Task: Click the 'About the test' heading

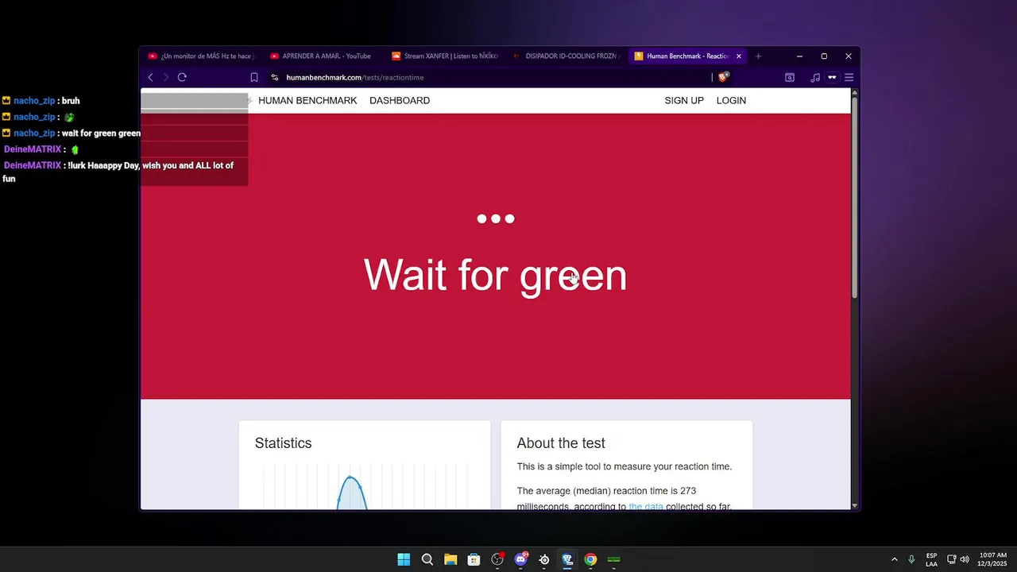Action: point(561,443)
